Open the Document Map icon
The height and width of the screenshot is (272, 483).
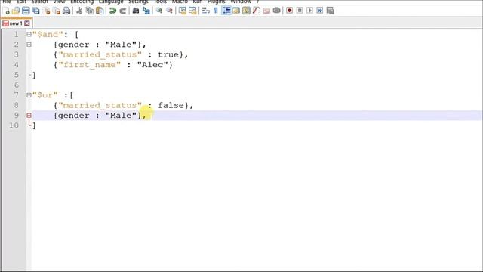point(246,11)
